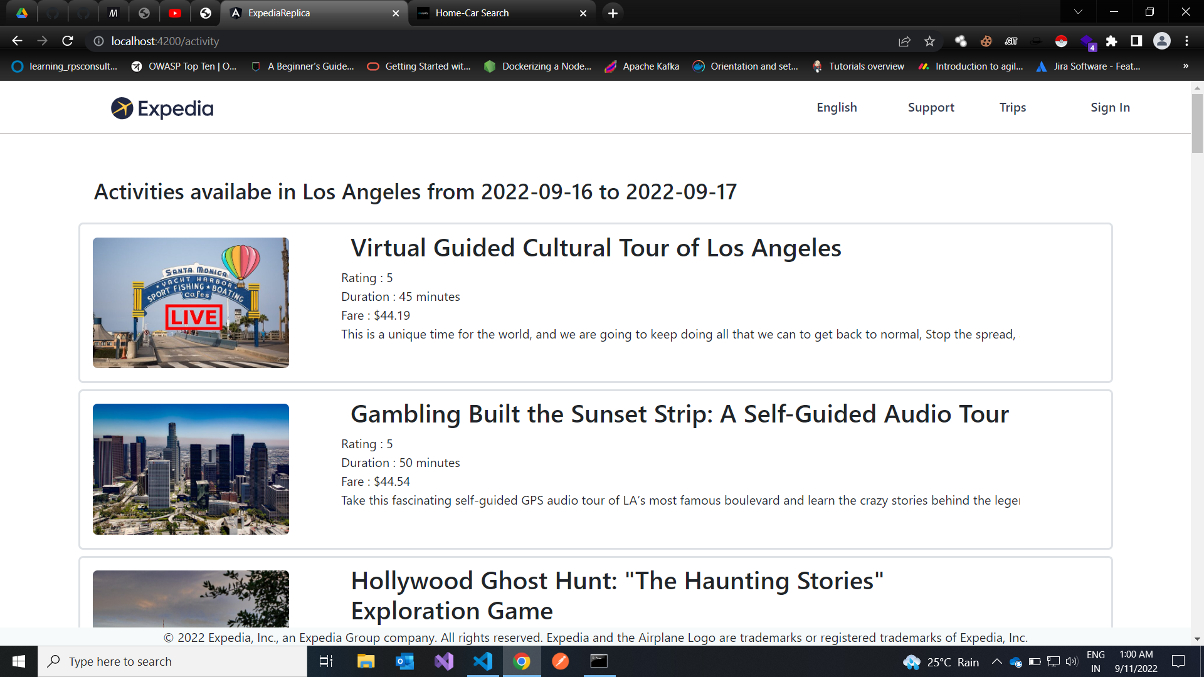Viewport: 1204px width, 677px height.
Task: Open the Postman icon in taskbar
Action: [560, 661]
